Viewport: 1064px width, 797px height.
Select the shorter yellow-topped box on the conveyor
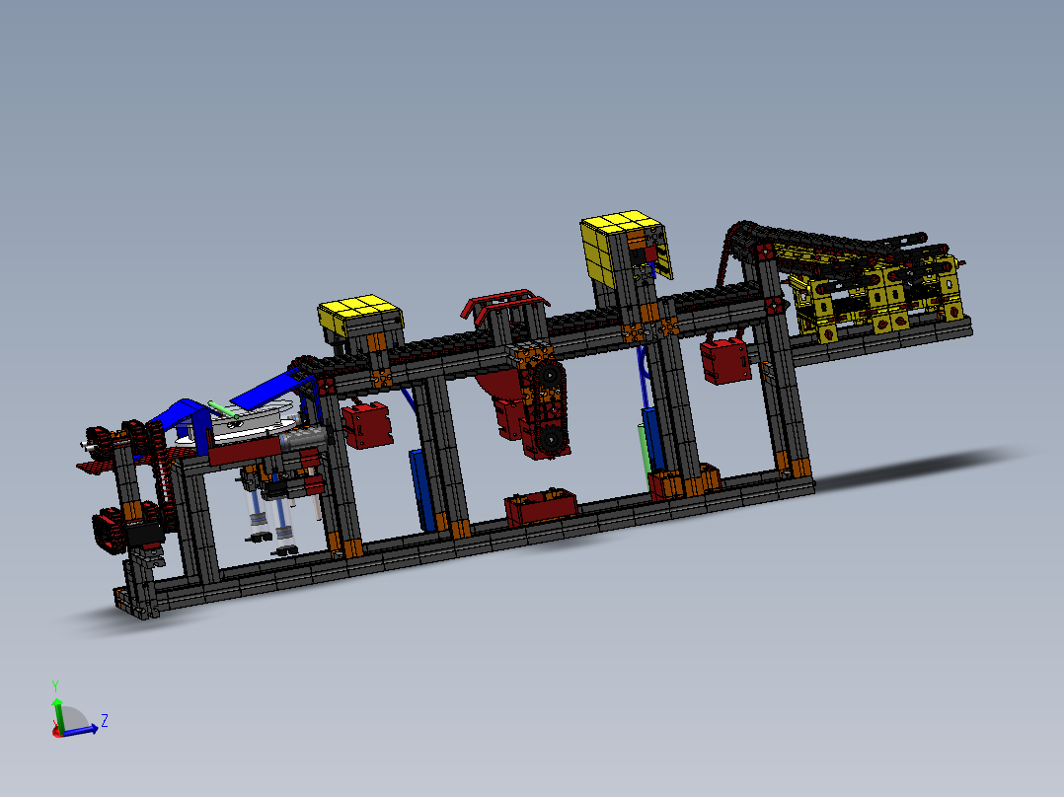coord(360,317)
